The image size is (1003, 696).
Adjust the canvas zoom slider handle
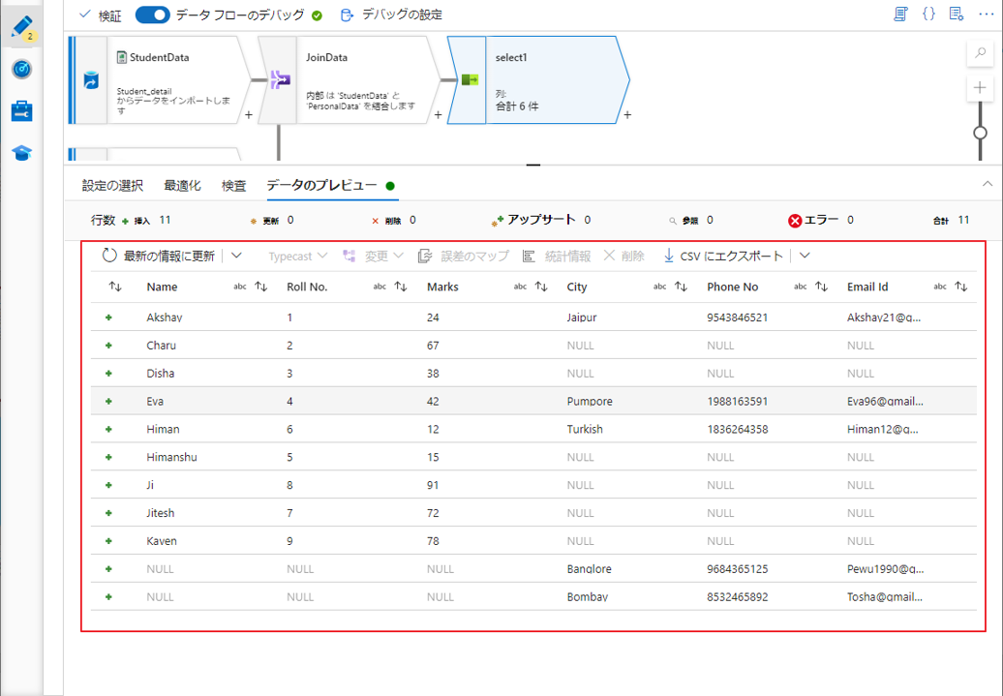click(980, 133)
